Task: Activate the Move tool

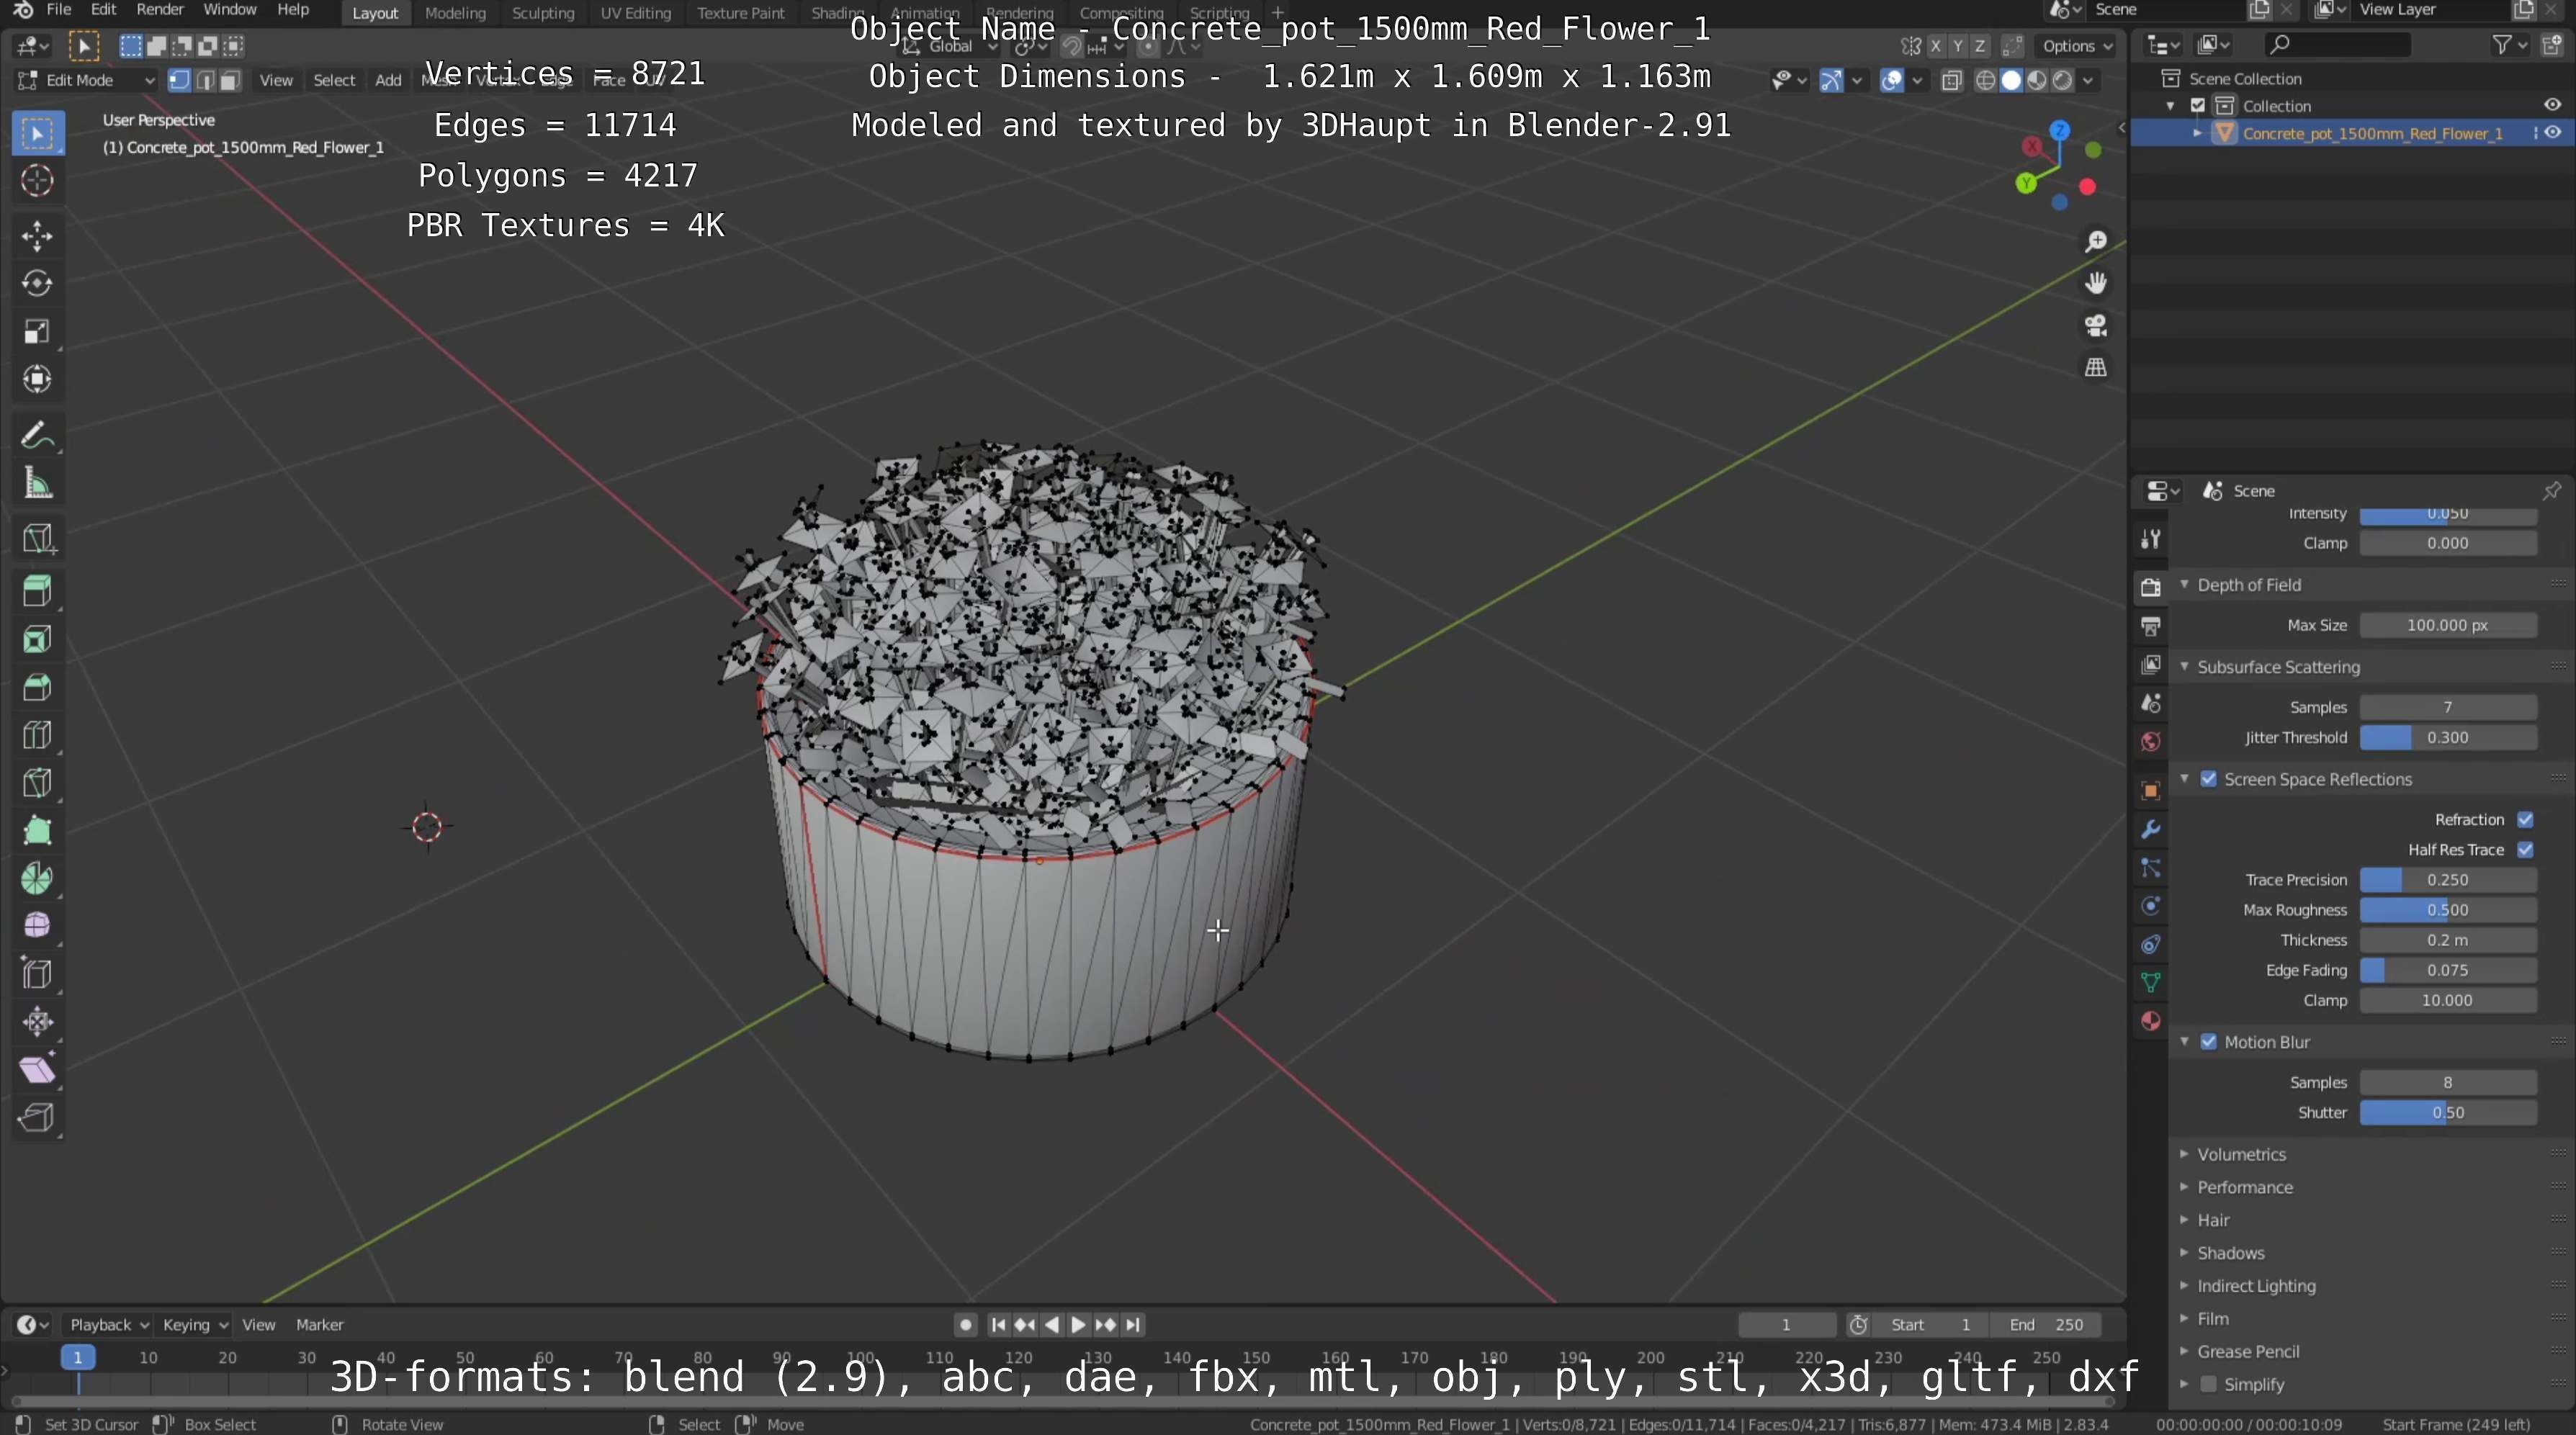Action: point(37,236)
